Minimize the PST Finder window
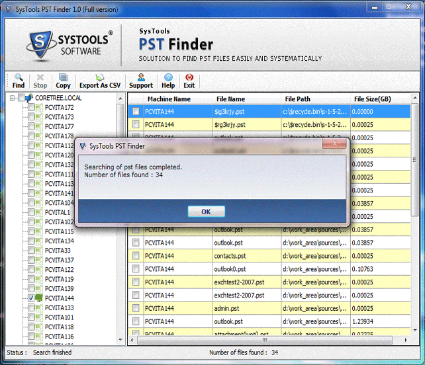This screenshot has height=365, width=425. (375, 7)
